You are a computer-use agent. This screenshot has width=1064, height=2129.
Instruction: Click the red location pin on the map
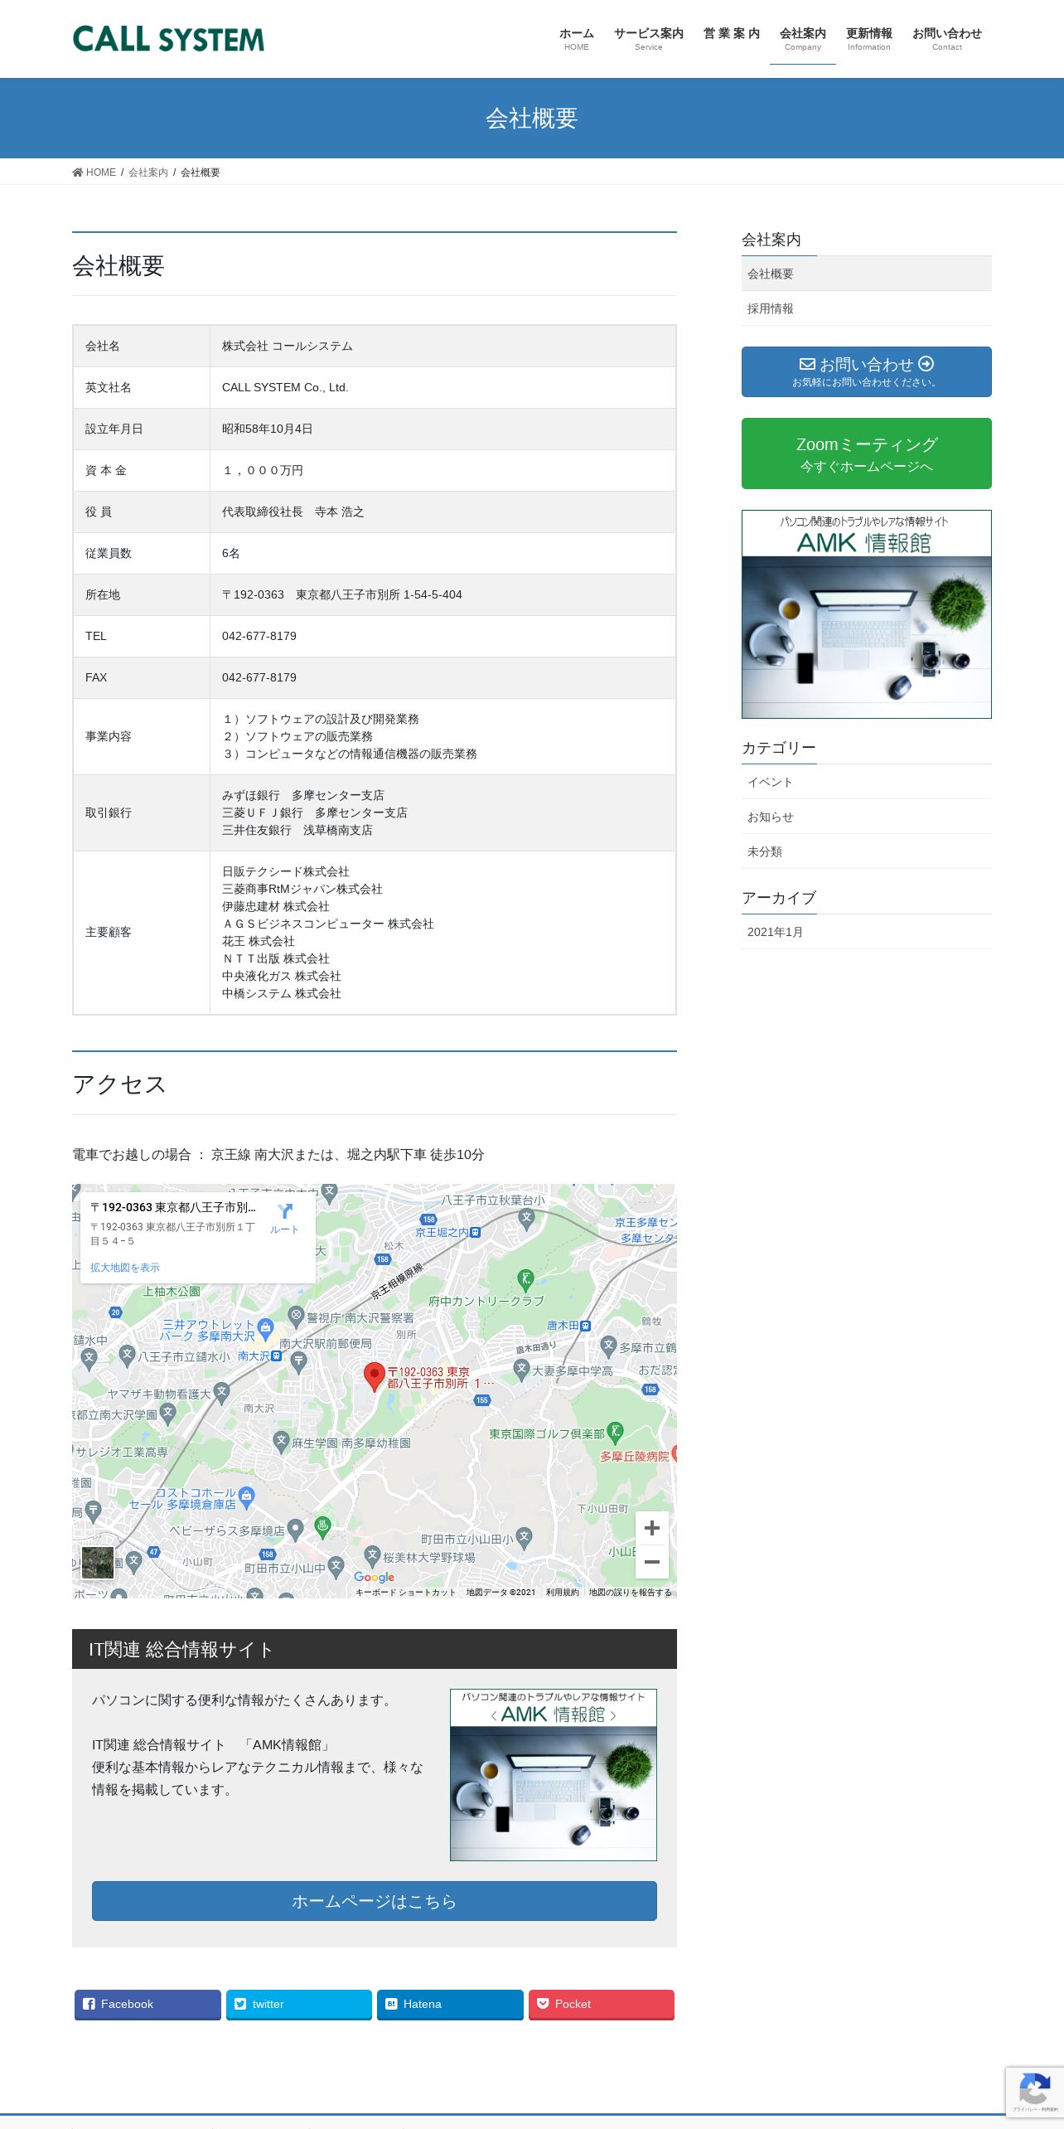(375, 1375)
